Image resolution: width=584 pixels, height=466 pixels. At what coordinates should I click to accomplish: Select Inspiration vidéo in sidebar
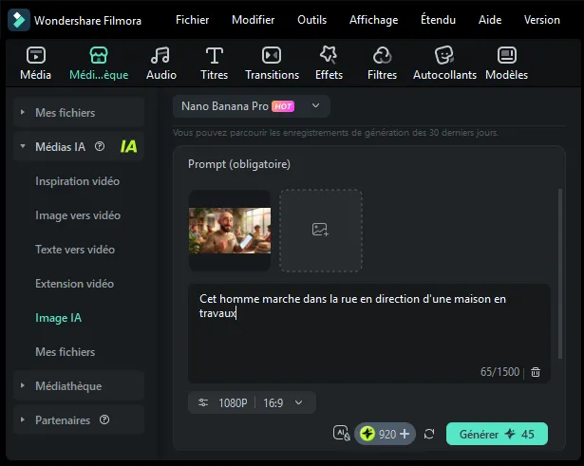coord(78,181)
